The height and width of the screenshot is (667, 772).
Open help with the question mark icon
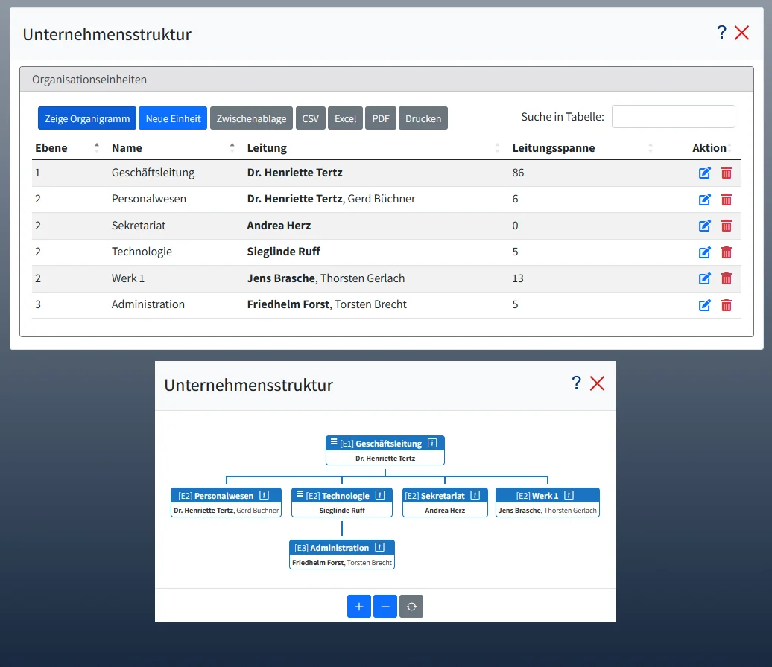(x=720, y=33)
